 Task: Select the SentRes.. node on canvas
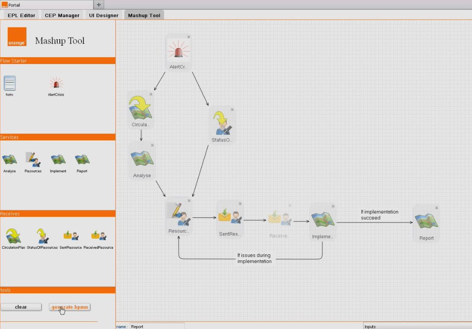coord(230,219)
